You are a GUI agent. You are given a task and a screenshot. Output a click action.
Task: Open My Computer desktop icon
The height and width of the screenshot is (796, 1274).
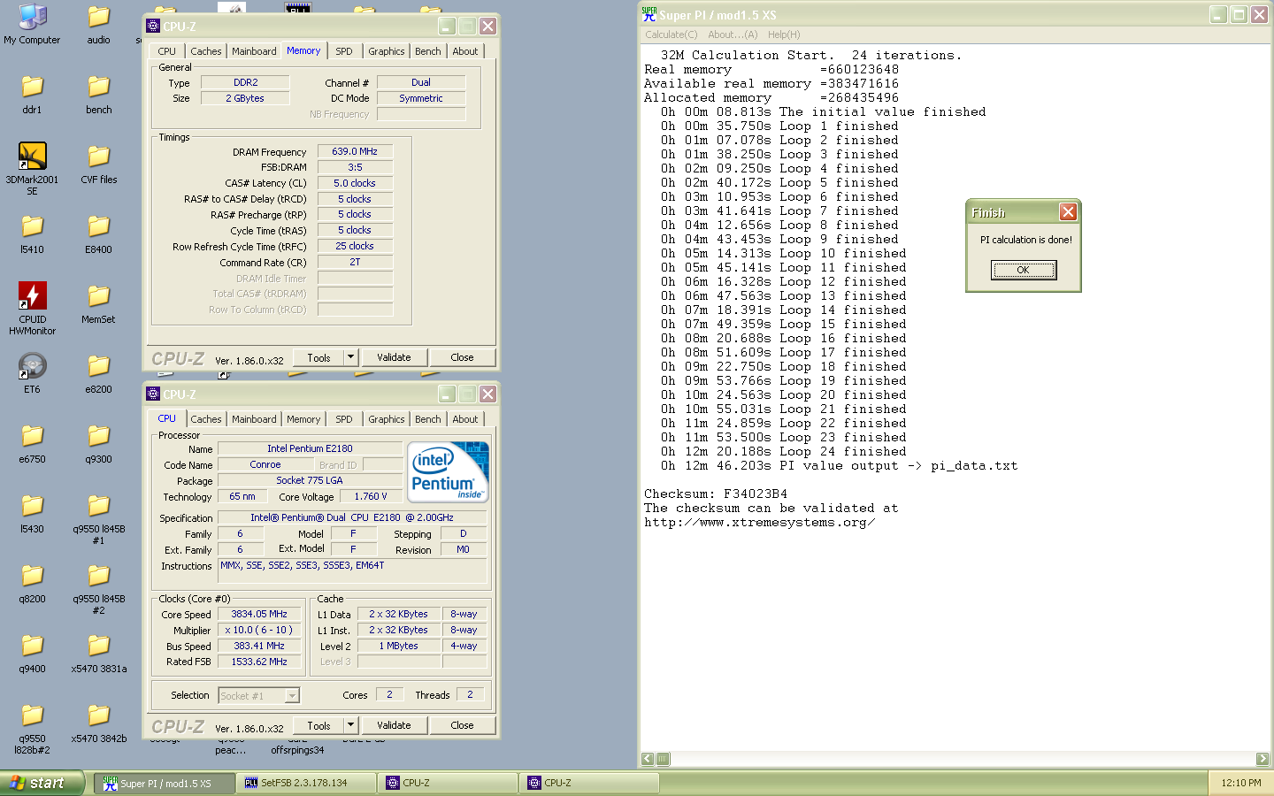pyautogui.click(x=33, y=18)
